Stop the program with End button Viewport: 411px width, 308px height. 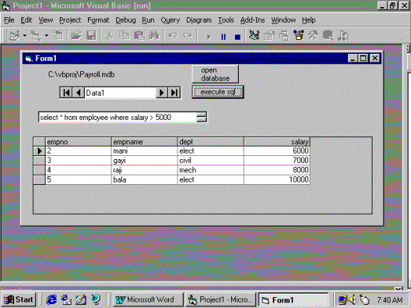click(238, 37)
